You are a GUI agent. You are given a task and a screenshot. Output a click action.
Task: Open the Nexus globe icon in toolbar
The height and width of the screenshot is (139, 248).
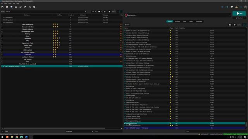pos(12,7)
